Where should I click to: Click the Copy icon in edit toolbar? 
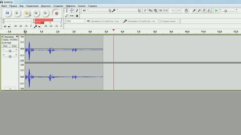pos(150,10)
